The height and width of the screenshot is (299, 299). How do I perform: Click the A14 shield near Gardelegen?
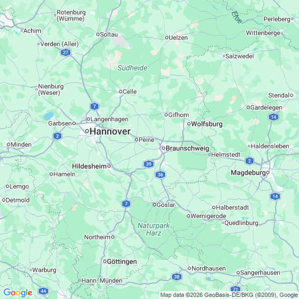(x=274, y=117)
